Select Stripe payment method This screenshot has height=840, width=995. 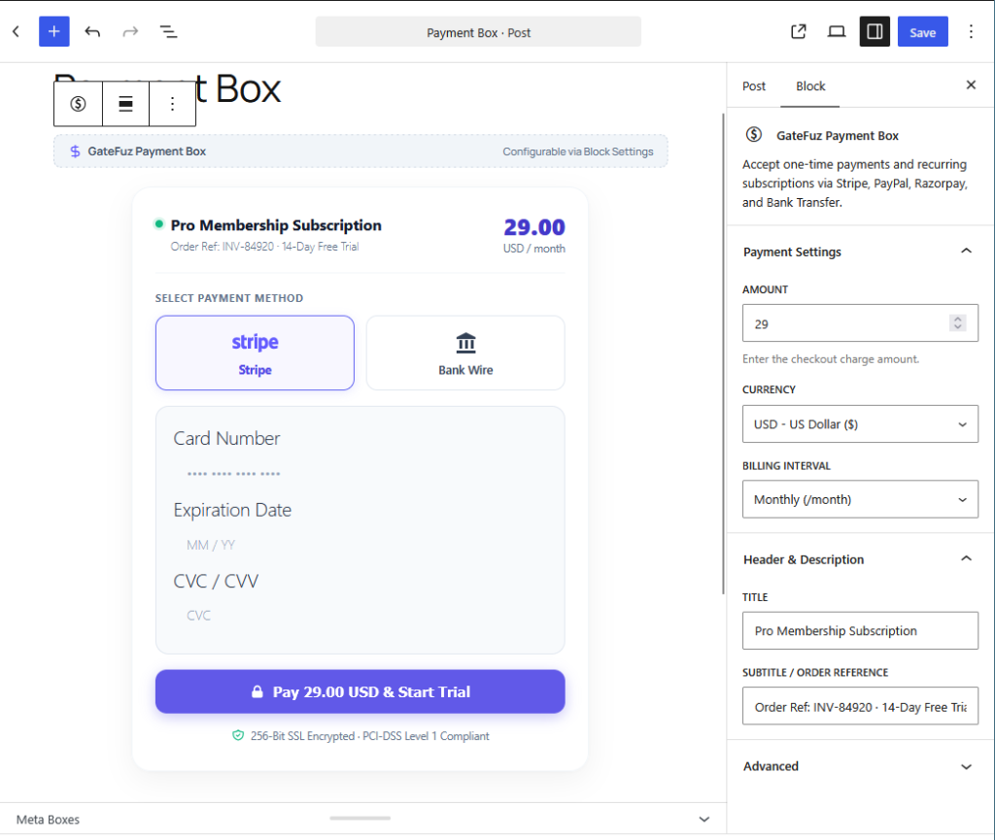tap(256, 353)
